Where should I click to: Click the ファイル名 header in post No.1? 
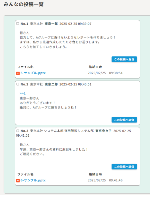(26, 67)
